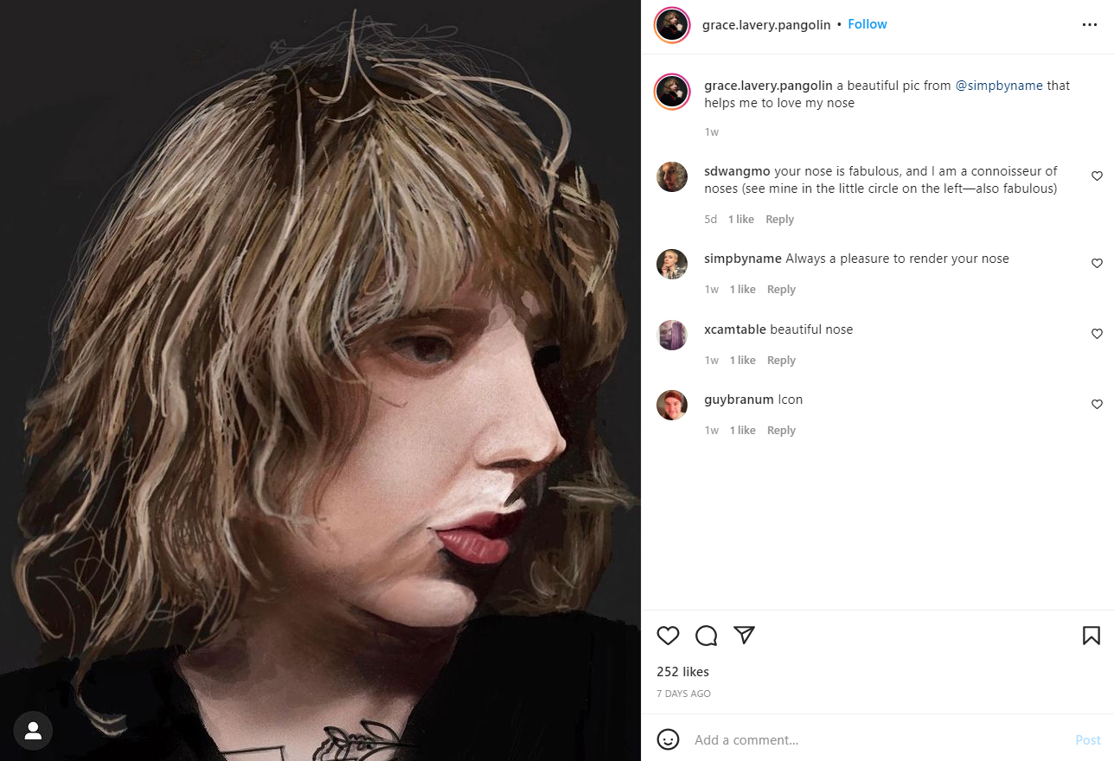Image resolution: width=1114 pixels, height=761 pixels.
Task: Save the post with the bookmark icon
Action: tap(1092, 636)
